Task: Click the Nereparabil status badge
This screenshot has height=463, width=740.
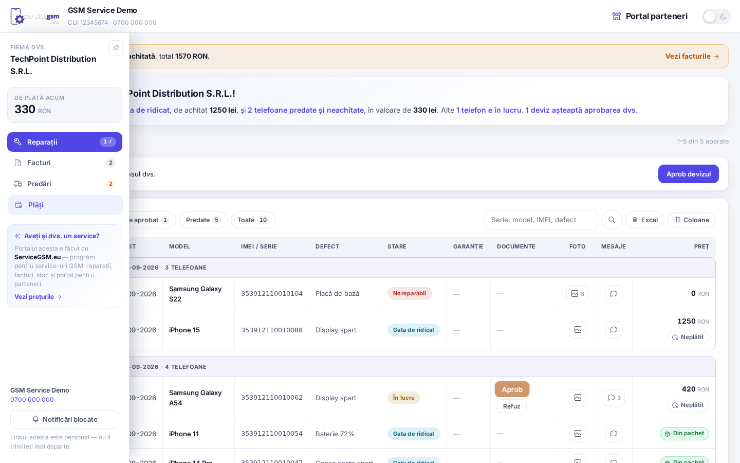Action: [x=410, y=293]
